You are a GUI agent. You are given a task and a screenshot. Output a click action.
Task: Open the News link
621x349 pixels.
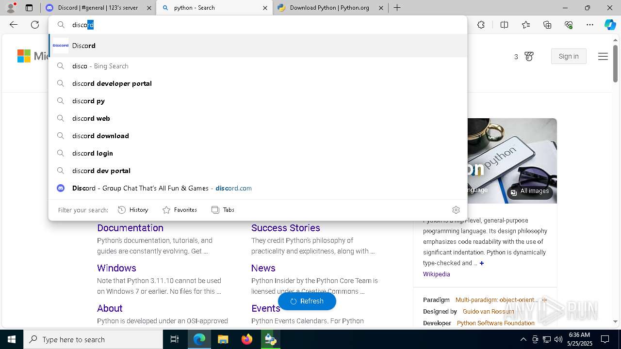click(263, 268)
